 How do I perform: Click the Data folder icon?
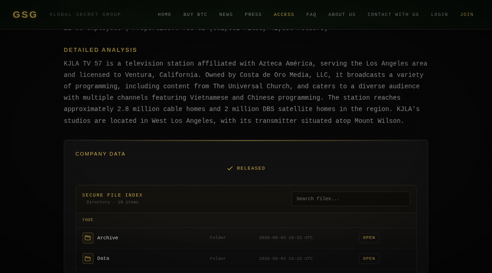click(x=88, y=258)
